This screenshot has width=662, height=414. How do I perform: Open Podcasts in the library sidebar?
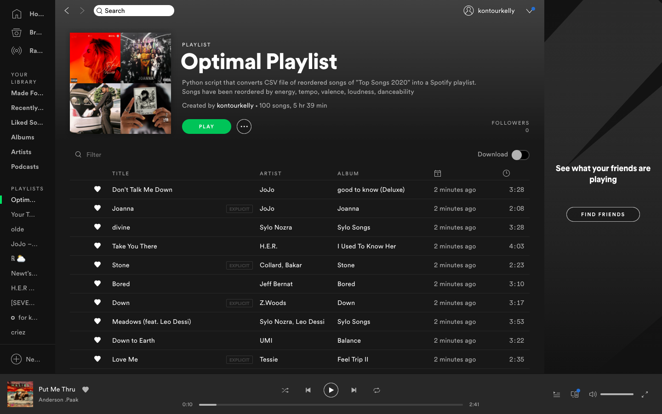click(x=25, y=167)
